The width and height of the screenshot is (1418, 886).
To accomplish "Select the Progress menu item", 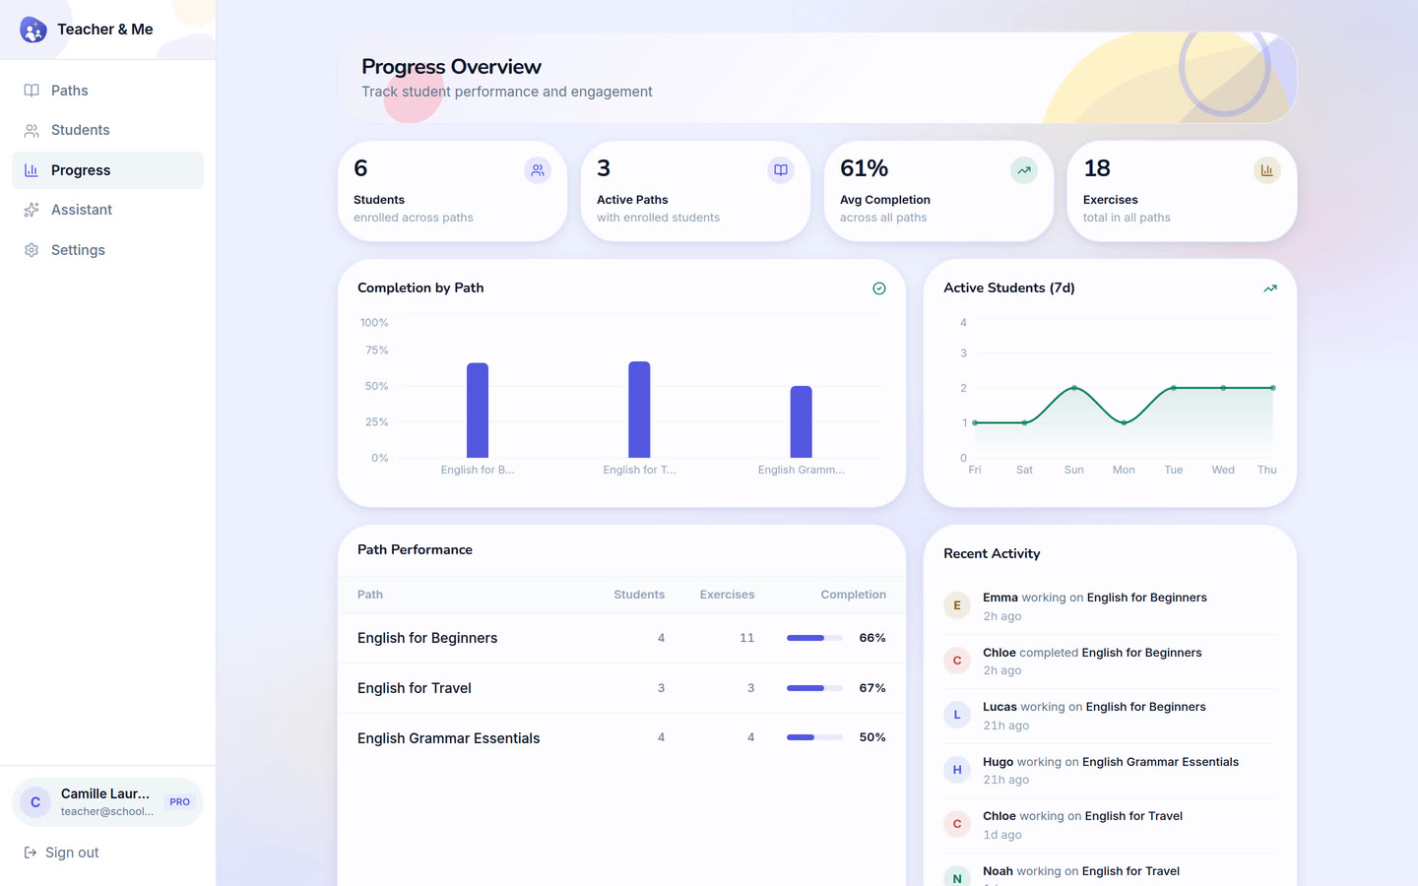I will point(107,170).
